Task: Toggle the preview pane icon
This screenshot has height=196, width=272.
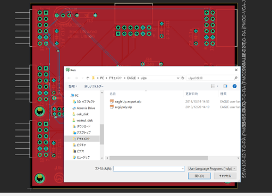Action: 225,86
